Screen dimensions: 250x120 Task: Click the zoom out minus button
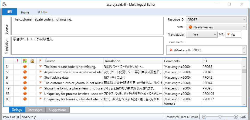tap(204, 117)
